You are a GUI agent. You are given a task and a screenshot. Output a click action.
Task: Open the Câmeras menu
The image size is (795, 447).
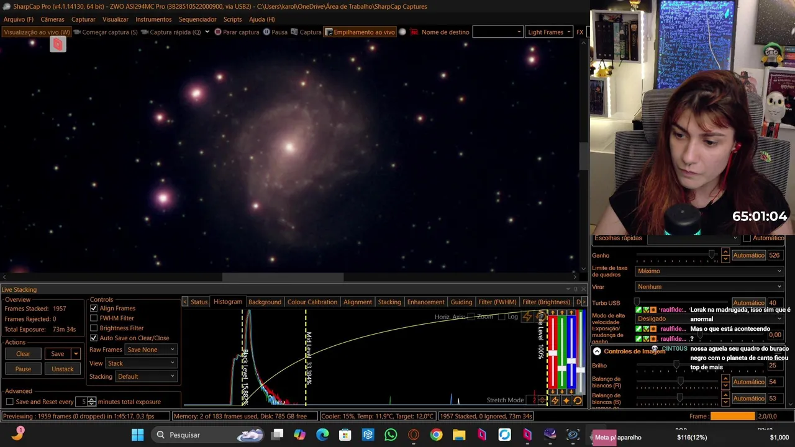(52, 19)
